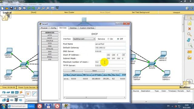Click the Найти search button
Image resolution: width=194 pixels, height=109 pixels.
click(x=31, y=106)
